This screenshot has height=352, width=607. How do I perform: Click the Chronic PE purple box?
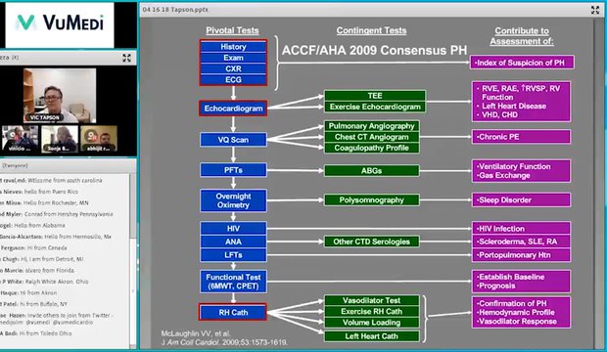[521, 137]
